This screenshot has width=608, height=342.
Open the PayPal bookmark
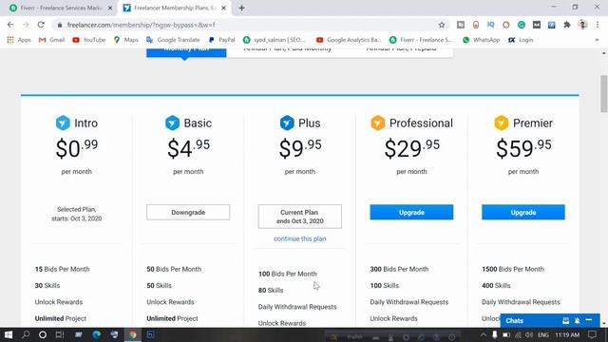(x=221, y=40)
